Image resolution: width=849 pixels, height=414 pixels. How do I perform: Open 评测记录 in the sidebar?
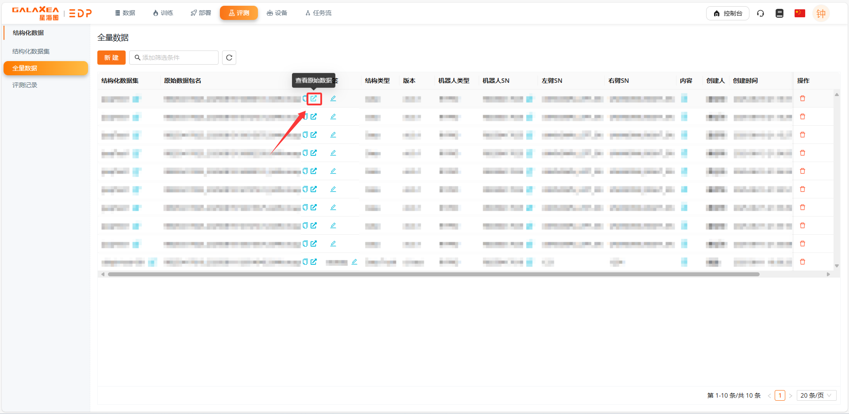click(x=25, y=85)
